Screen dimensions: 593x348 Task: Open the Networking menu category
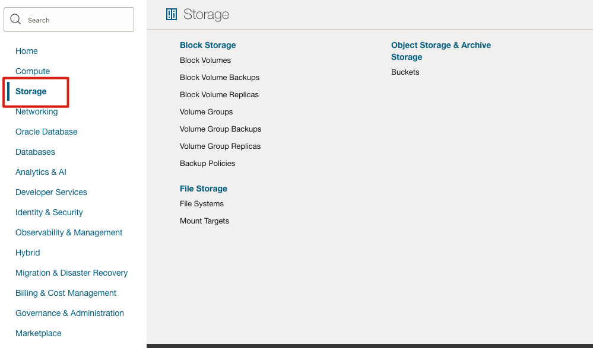pos(37,111)
